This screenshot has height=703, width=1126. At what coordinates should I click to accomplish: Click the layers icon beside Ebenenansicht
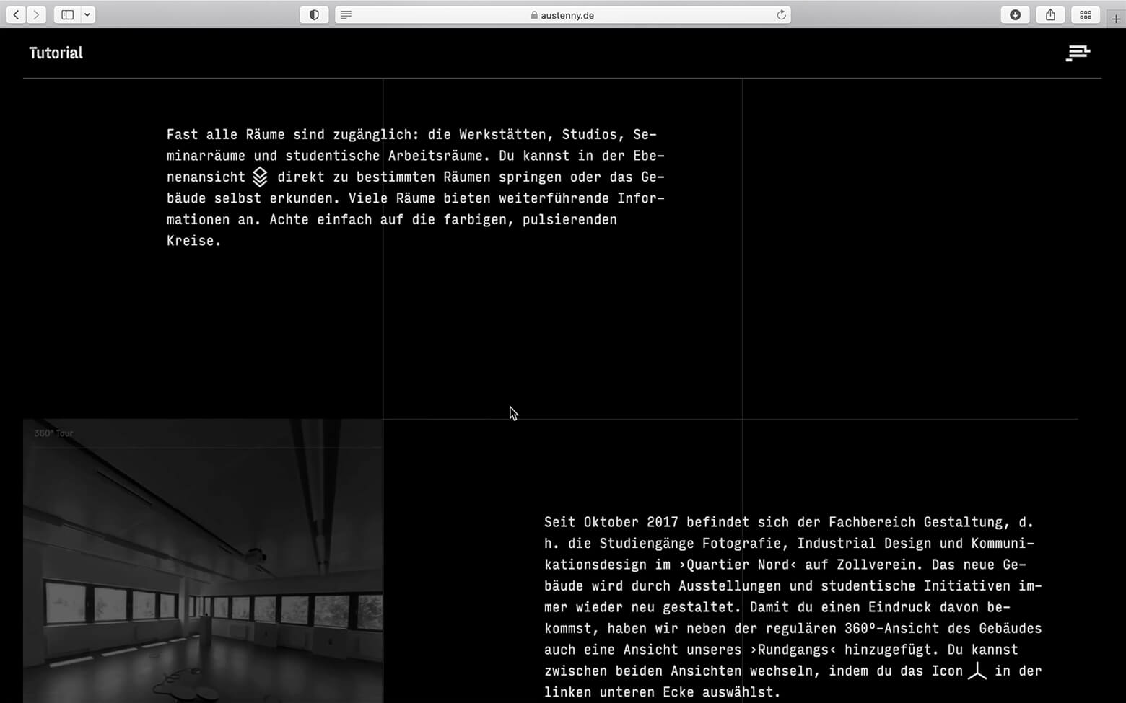(x=260, y=177)
